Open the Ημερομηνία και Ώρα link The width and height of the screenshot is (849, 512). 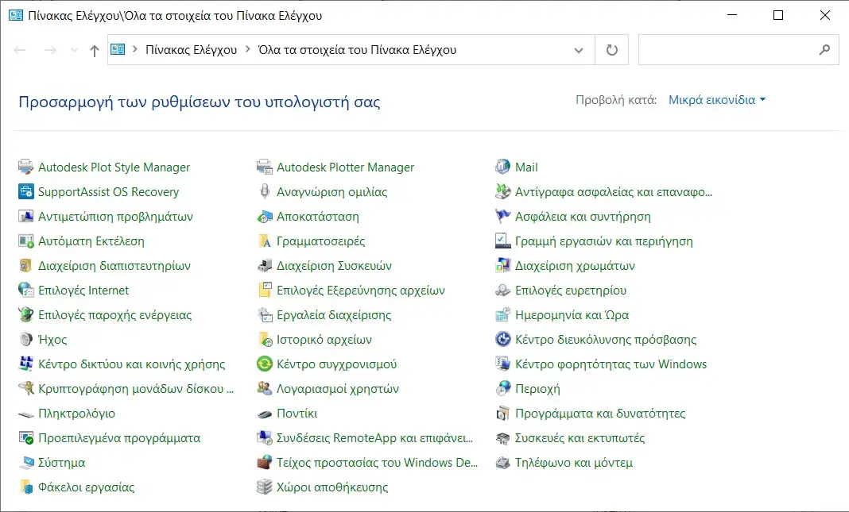[572, 315]
